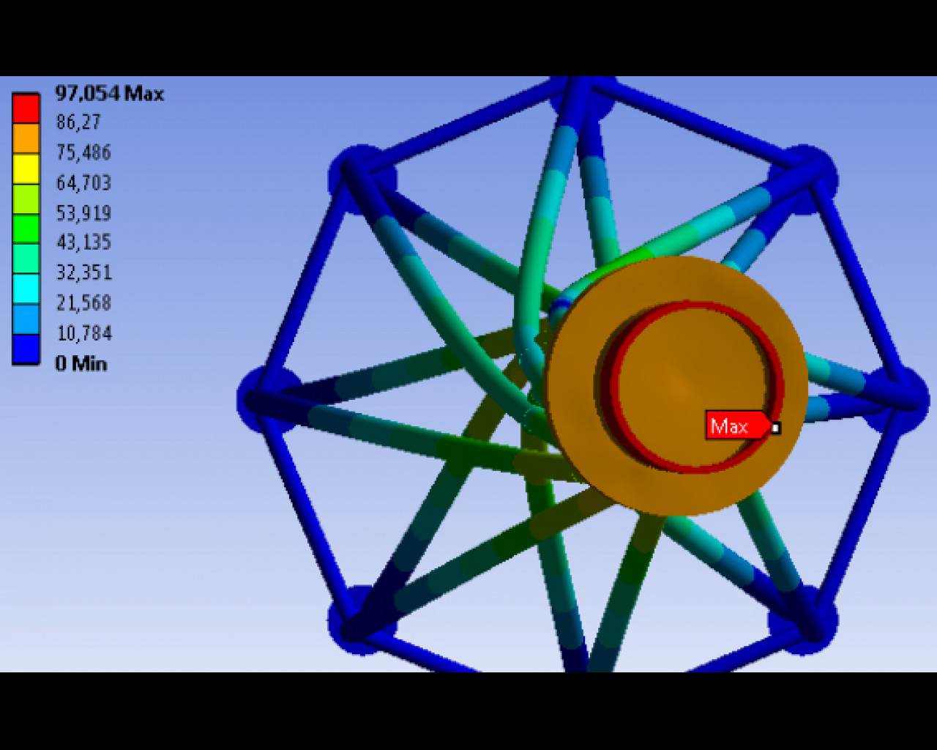Click the 53,919 legend value
Screen dimensions: 937x750
pos(83,213)
